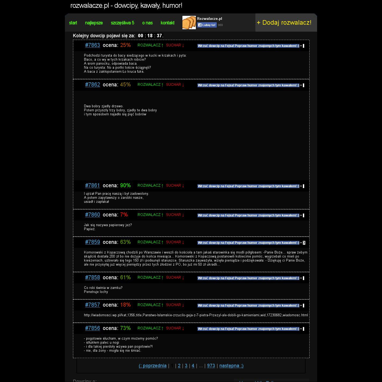Viewport: 382px width, 382px height.
Task: Go to page 2 of jokes
Action: coord(179,366)
